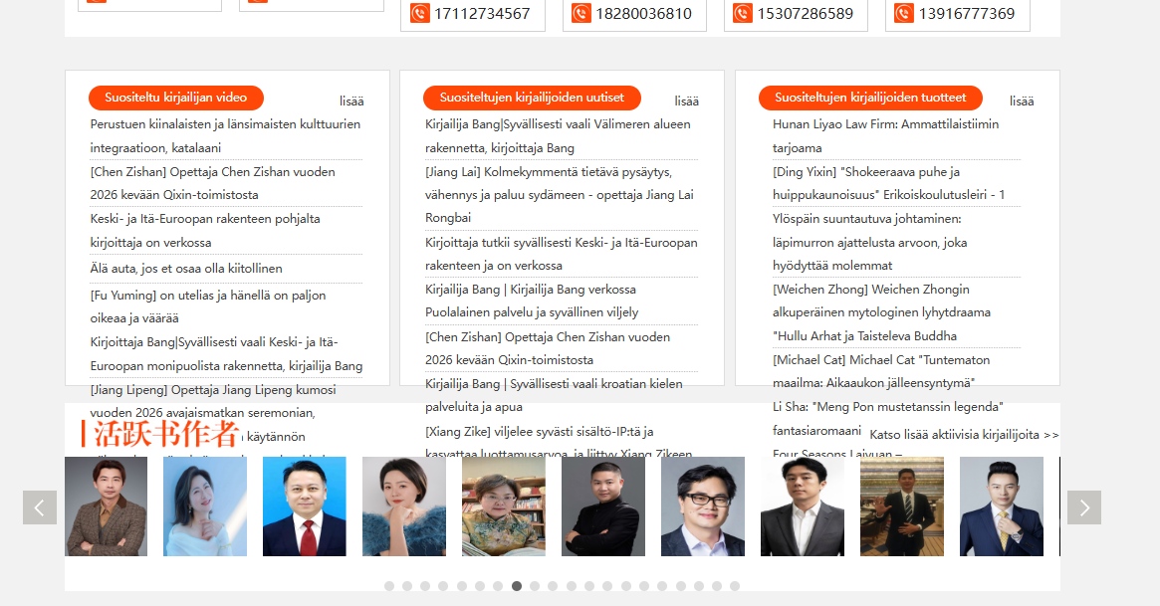The image size is (1160, 606).
Task: Advance author carousel with right arrow
Action: click(x=1083, y=507)
